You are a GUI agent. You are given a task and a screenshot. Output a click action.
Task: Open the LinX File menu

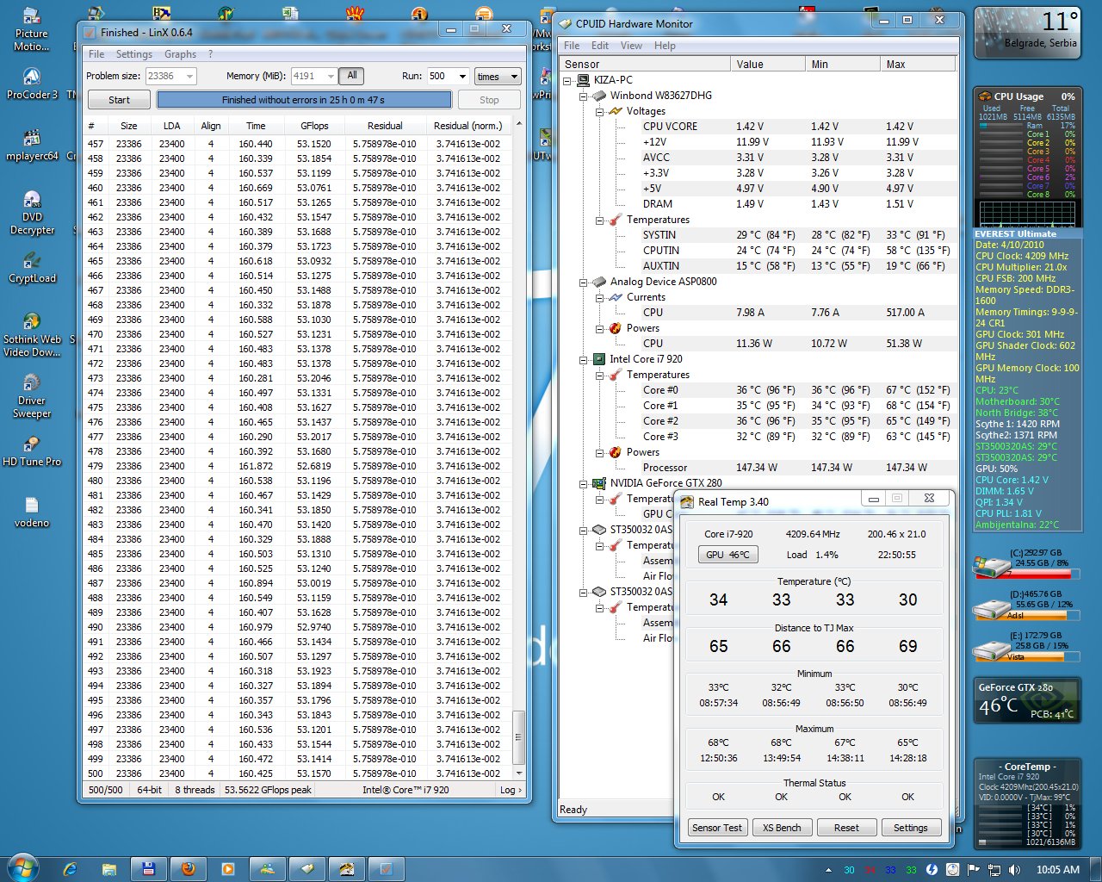[x=96, y=54]
